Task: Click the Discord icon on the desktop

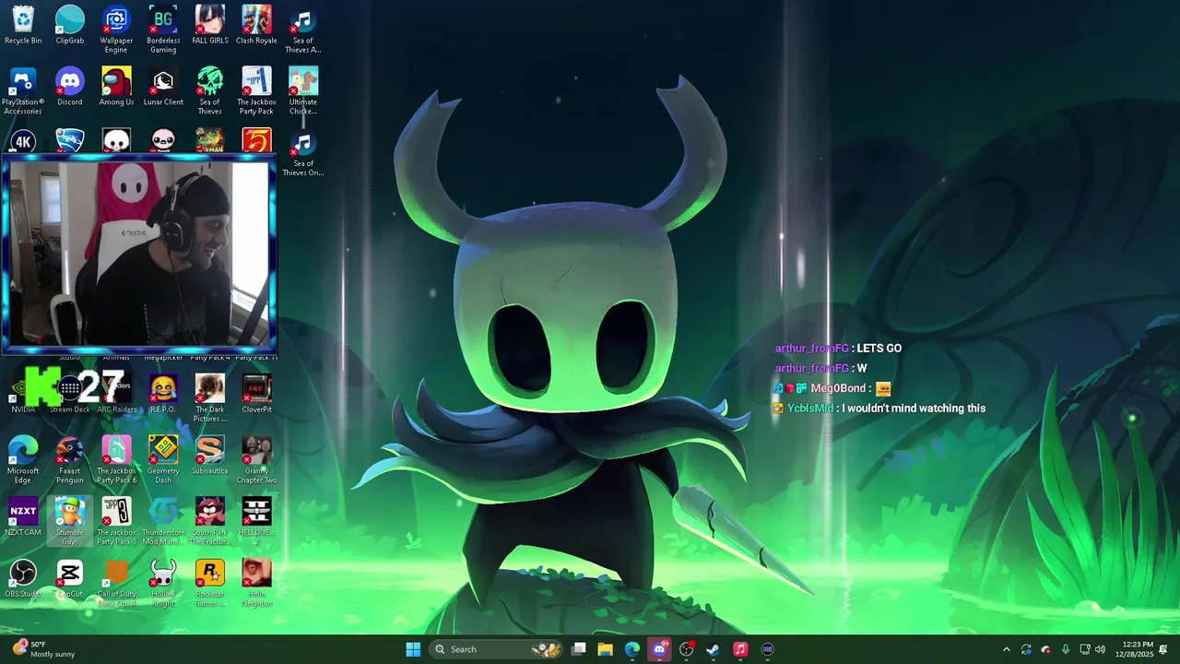Action: click(x=70, y=87)
